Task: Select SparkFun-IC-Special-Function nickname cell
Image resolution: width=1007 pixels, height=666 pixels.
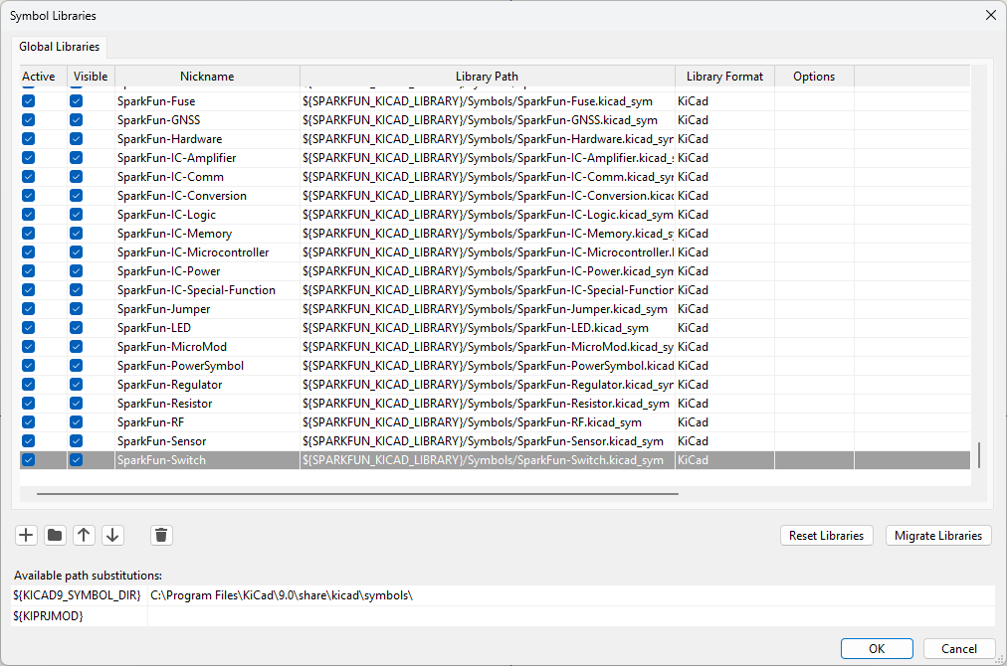Action: [207, 290]
